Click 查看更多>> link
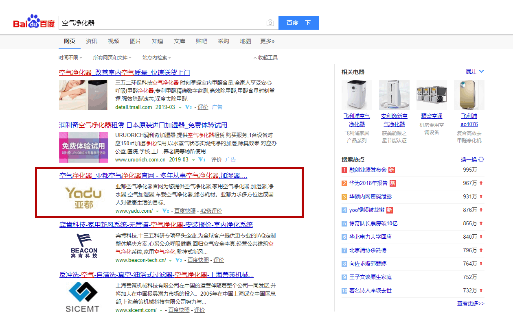Screen dimensions: 513x329 pos(471,303)
